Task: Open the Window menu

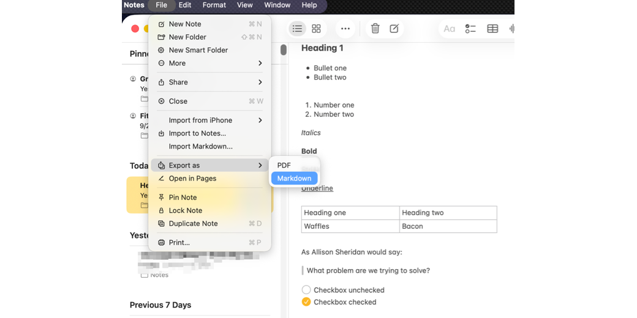Action: pos(277,6)
